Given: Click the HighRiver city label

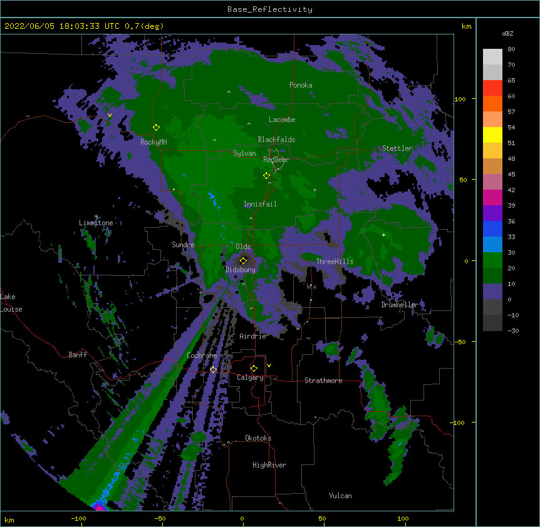Looking at the screenshot, I should 269,465.
